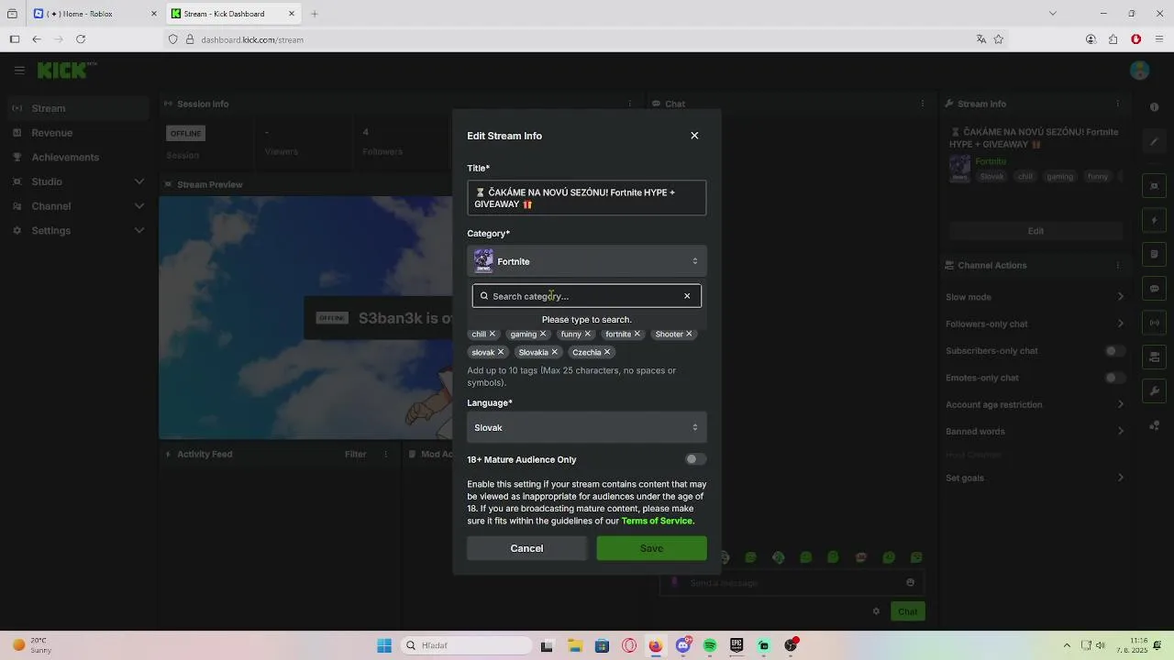Image resolution: width=1174 pixels, height=660 pixels.
Task: Expand Account age restriction options
Action: (x=1035, y=404)
